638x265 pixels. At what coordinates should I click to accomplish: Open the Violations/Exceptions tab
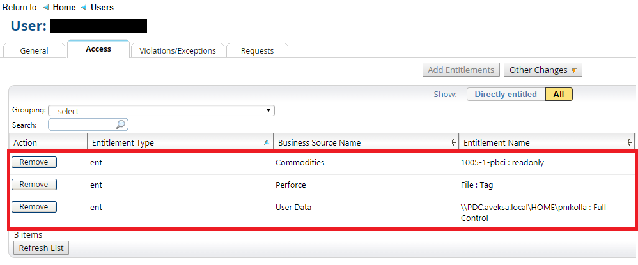pyautogui.click(x=178, y=51)
